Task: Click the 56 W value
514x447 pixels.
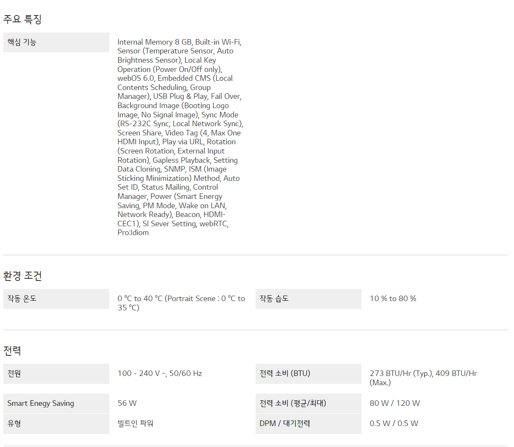Action: (127, 403)
